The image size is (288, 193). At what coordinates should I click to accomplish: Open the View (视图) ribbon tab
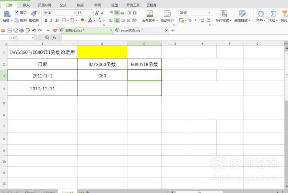tap(115, 5)
